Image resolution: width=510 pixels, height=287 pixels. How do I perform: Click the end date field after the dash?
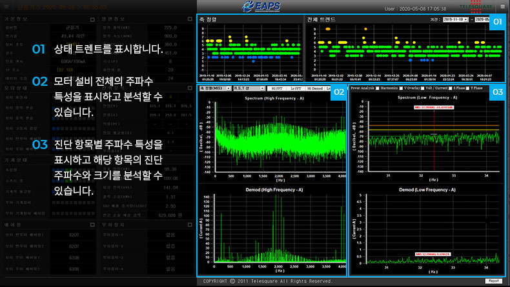tap(482, 19)
